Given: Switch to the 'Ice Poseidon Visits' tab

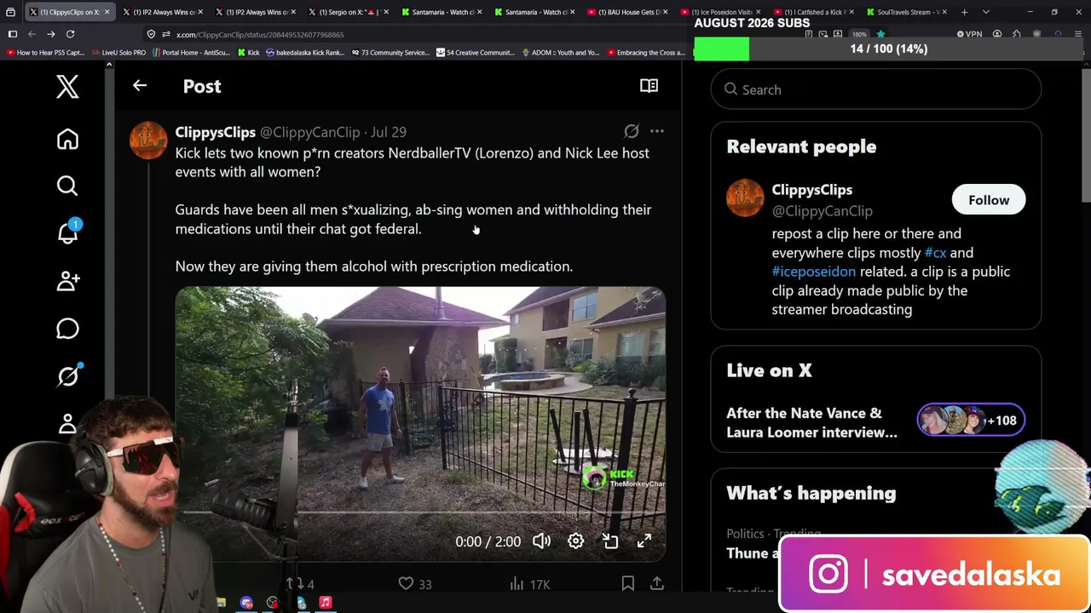Looking at the screenshot, I should coord(719,12).
